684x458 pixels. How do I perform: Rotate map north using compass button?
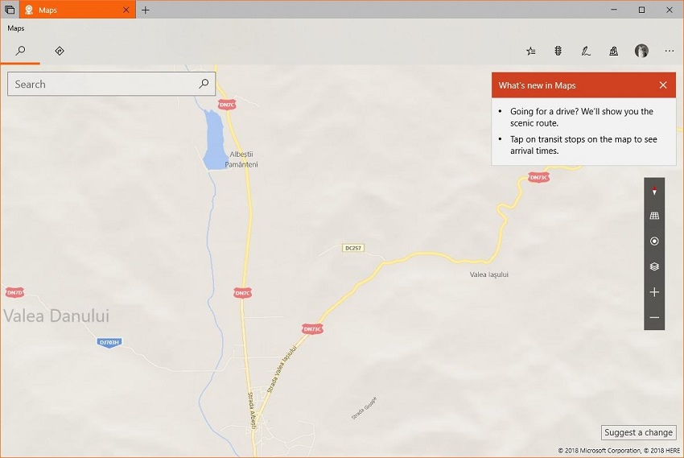654,191
